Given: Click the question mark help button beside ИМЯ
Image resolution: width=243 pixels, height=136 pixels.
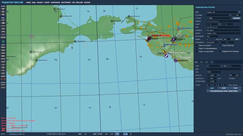Looking at the screenshot, I should pos(240,12).
